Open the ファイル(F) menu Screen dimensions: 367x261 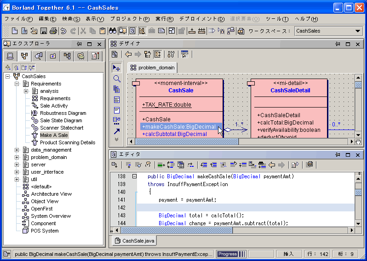click(x=19, y=19)
